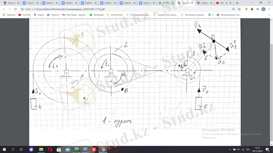
Task: Open the Mail app from the taskbar
Action: [x=68, y=149]
